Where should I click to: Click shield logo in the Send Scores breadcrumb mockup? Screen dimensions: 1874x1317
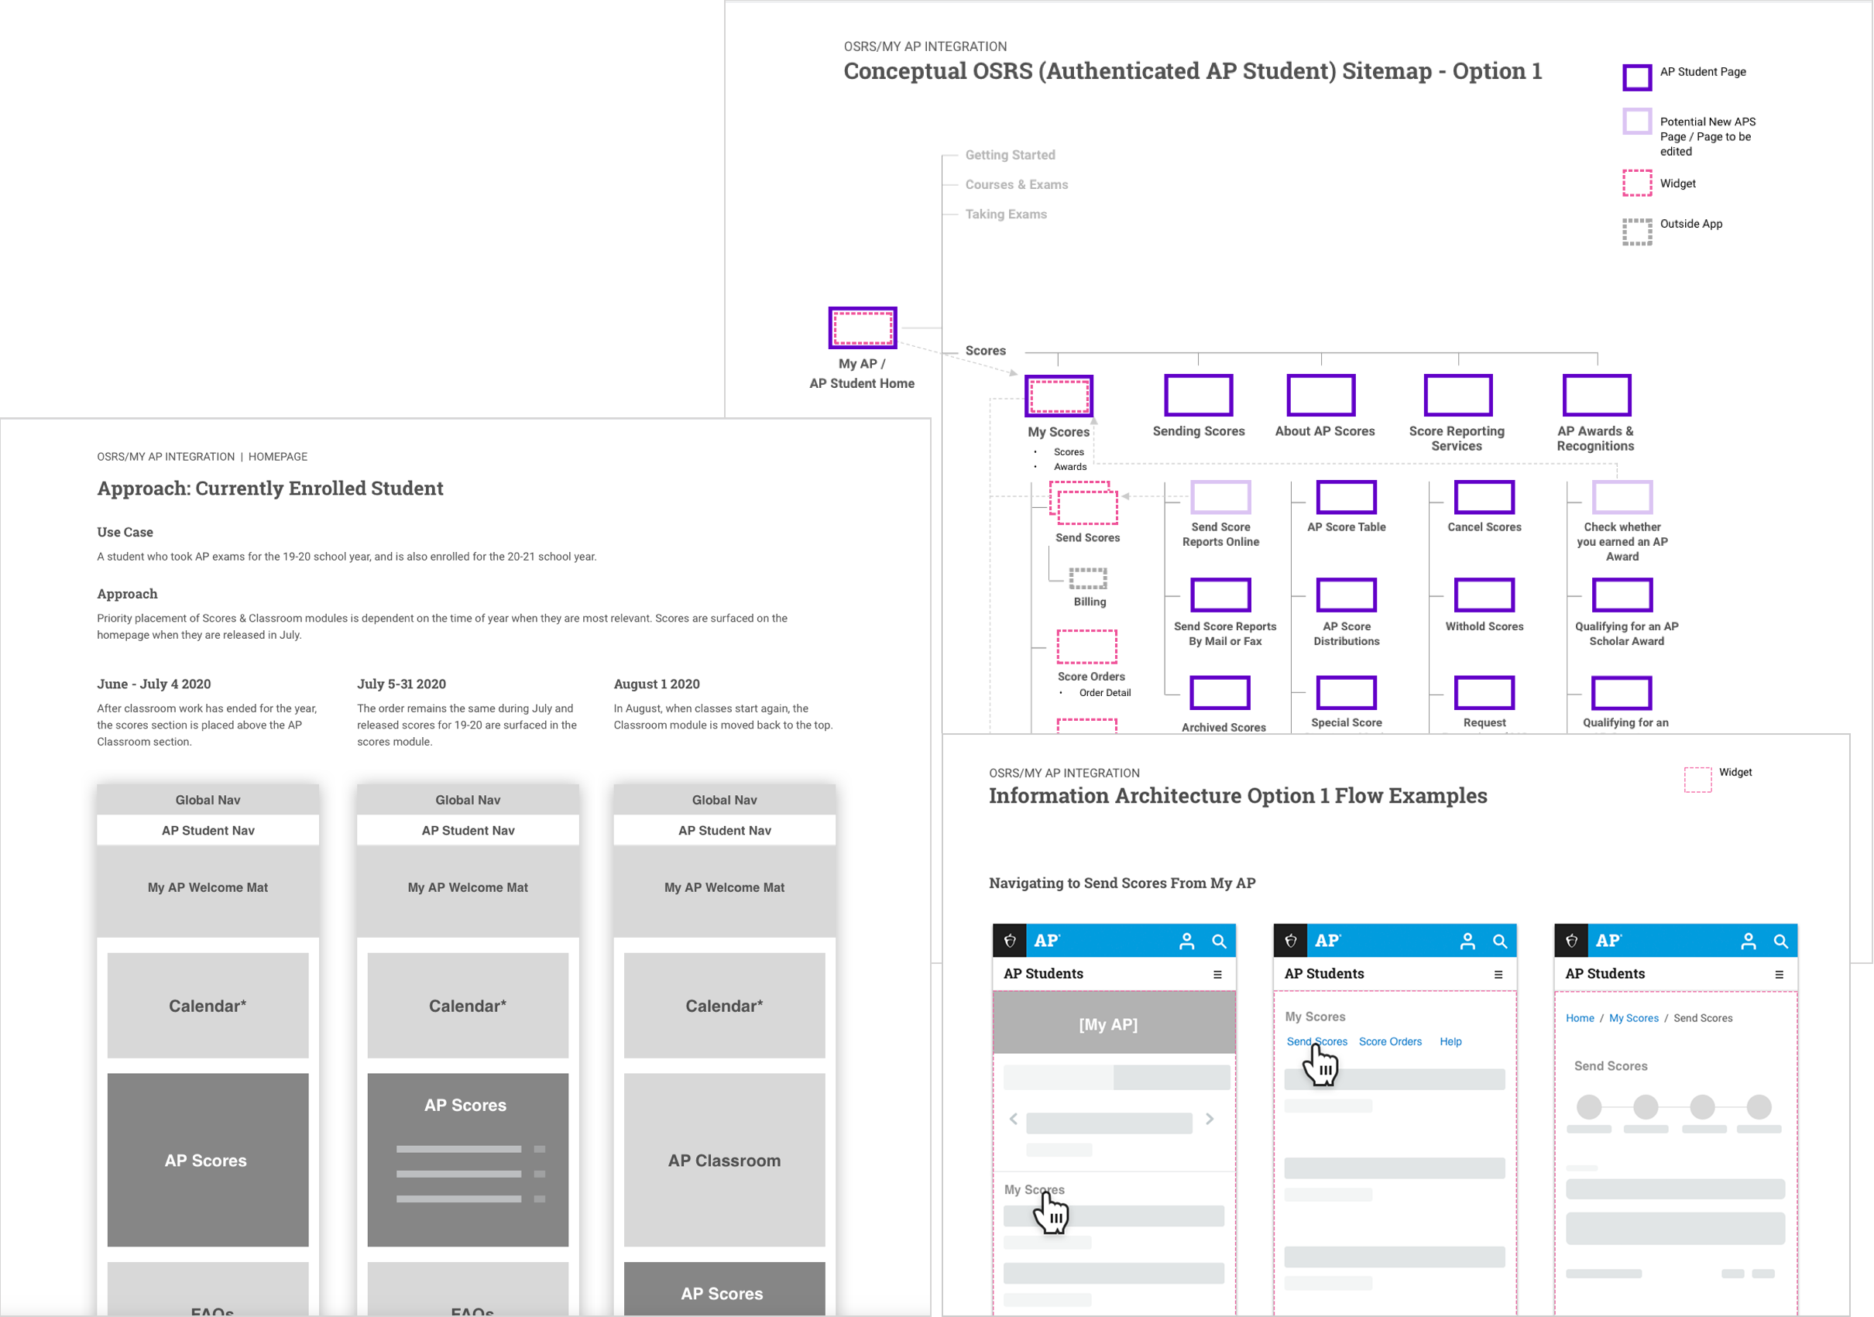point(1571,941)
